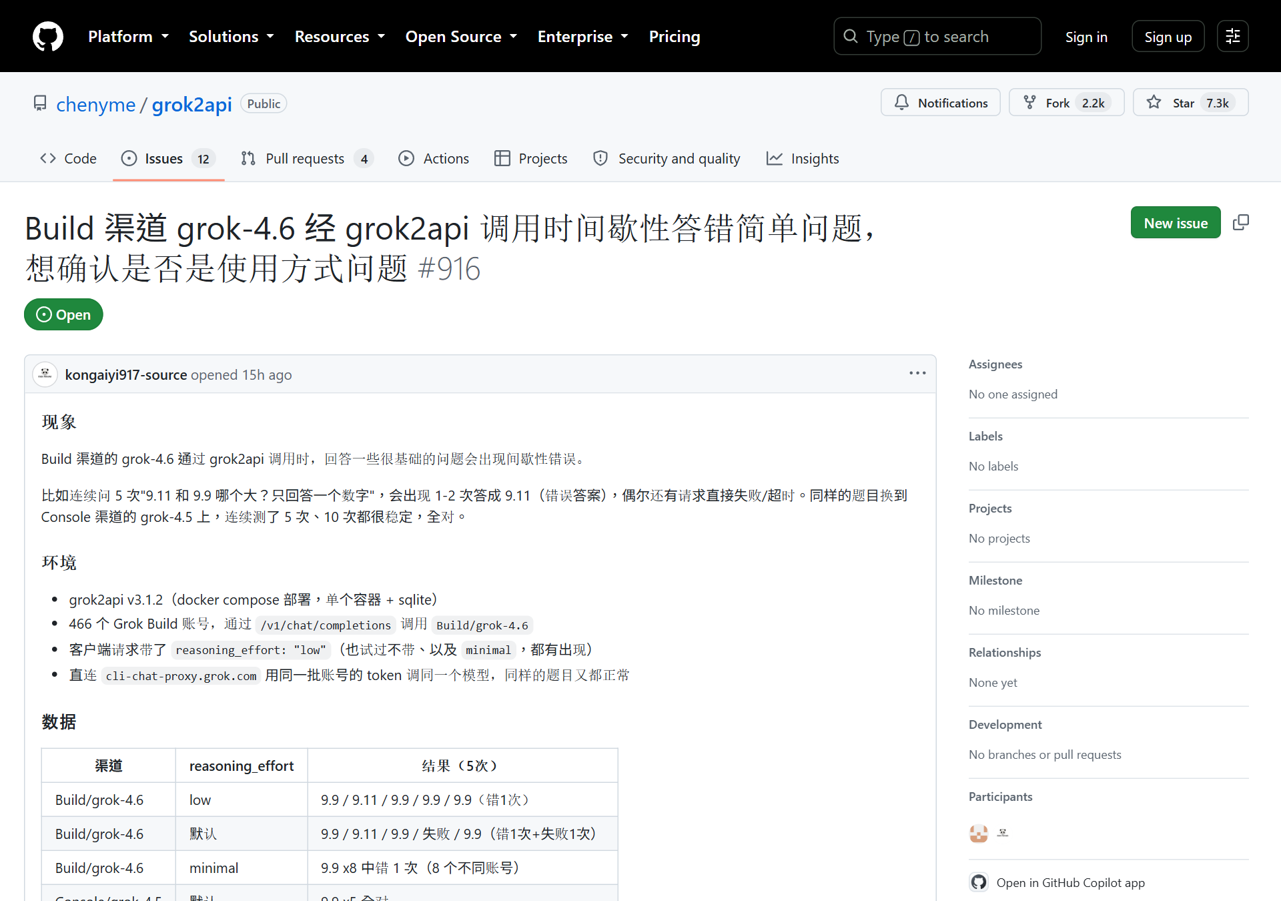Open the comment options ellipsis menu

pyautogui.click(x=917, y=373)
